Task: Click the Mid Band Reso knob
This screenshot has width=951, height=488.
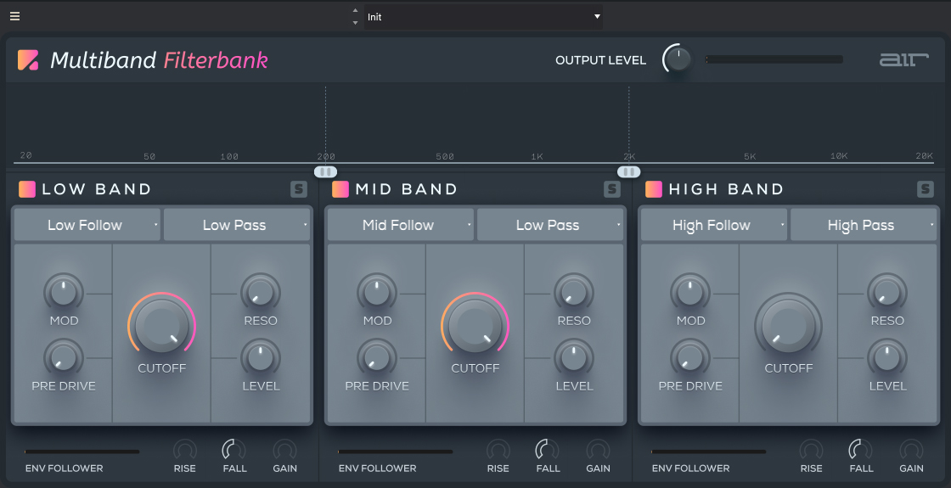Action: coord(574,293)
